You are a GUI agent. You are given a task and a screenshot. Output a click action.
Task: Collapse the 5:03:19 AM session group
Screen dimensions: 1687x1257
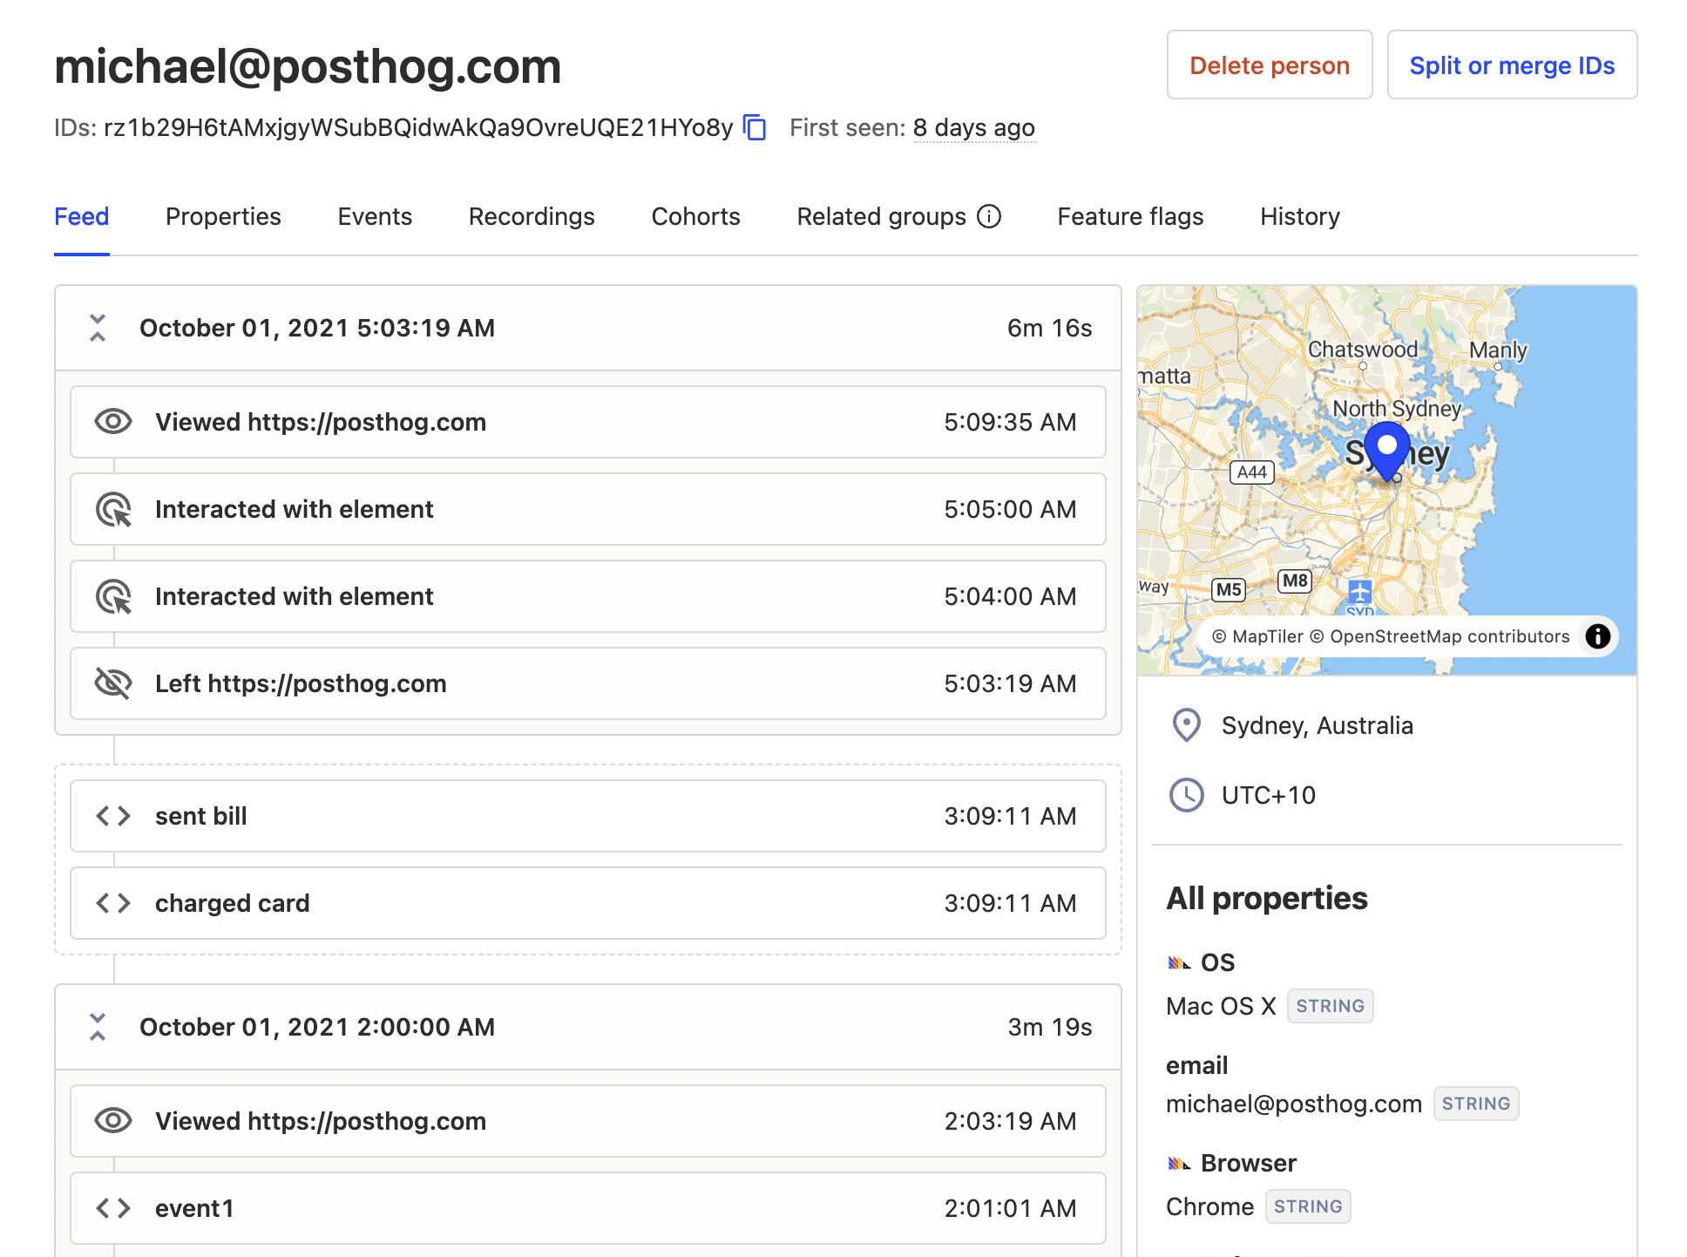point(98,328)
